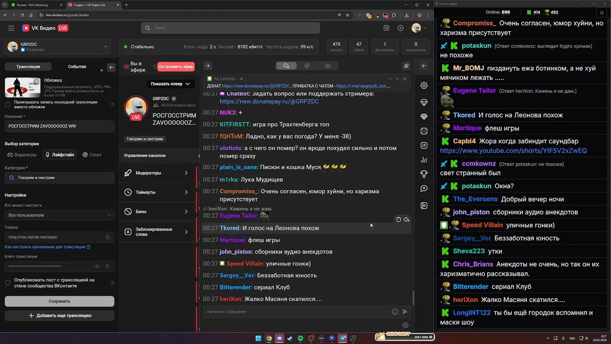Switch to the События tab

77,67
